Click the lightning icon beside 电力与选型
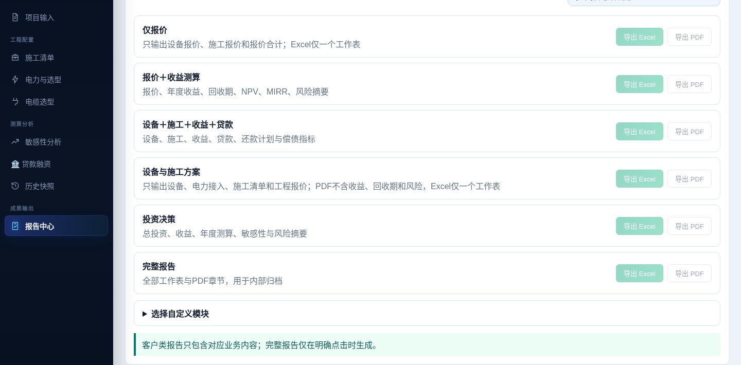Image resolution: width=741 pixels, height=365 pixels. click(15, 80)
